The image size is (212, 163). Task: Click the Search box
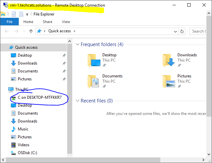click(198, 31)
